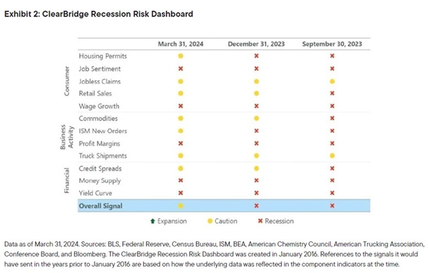The image size is (428, 273).
Task: Select Truck Shipments caution dot for September 2023
Action: point(332,156)
